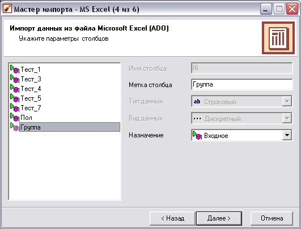This screenshot has height=229, width=301.
Task: Click the Входное value in Назначение combo box
Action: click(216, 136)
